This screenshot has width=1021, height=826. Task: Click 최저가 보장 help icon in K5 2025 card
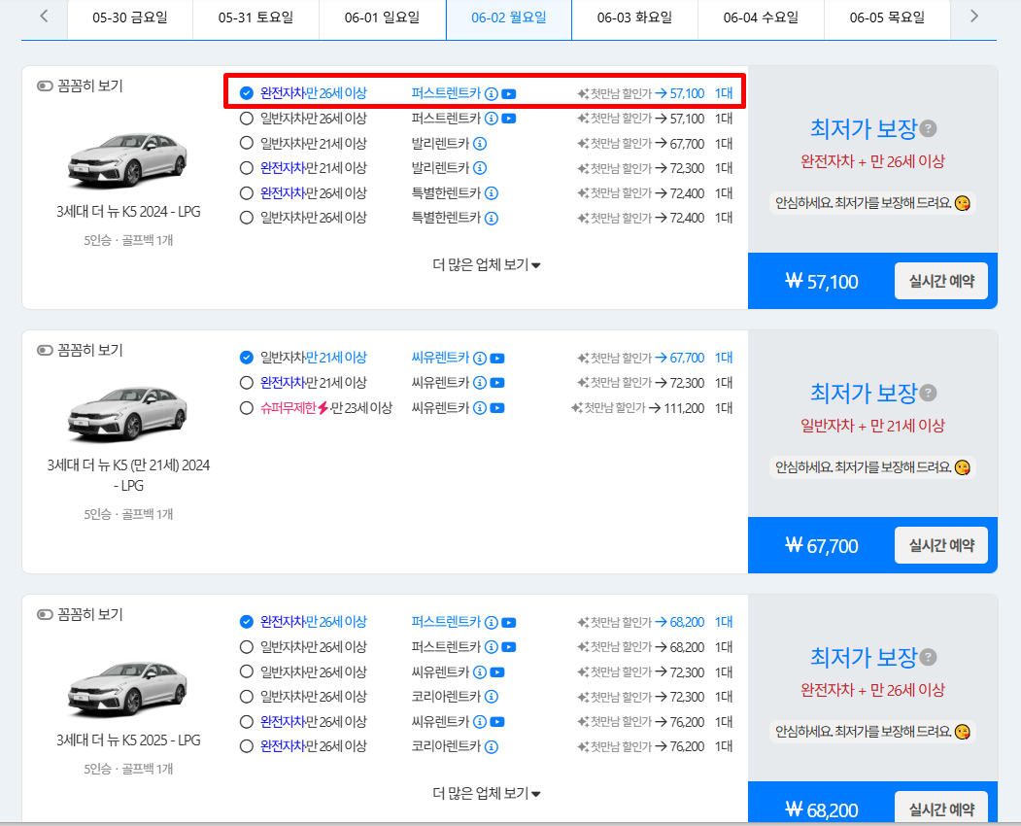[x=929, y=658]
